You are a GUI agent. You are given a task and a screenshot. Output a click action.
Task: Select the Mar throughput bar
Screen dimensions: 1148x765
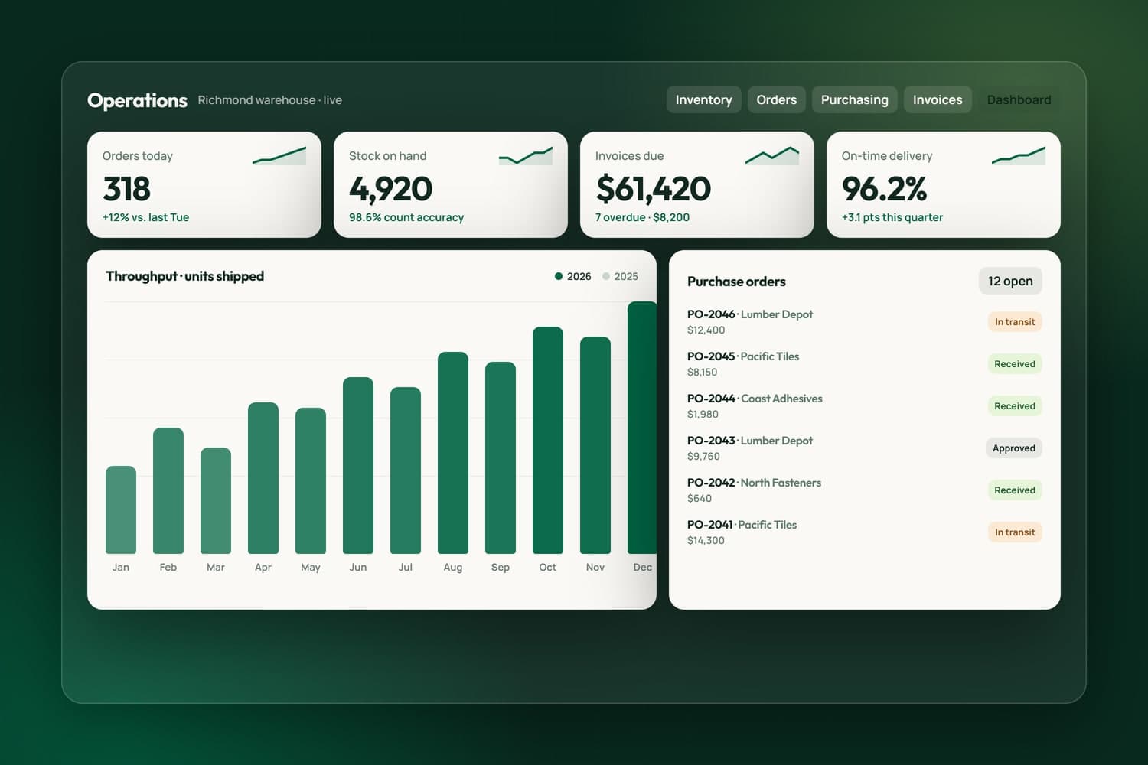pyautogui.click(x=216, y=500)
